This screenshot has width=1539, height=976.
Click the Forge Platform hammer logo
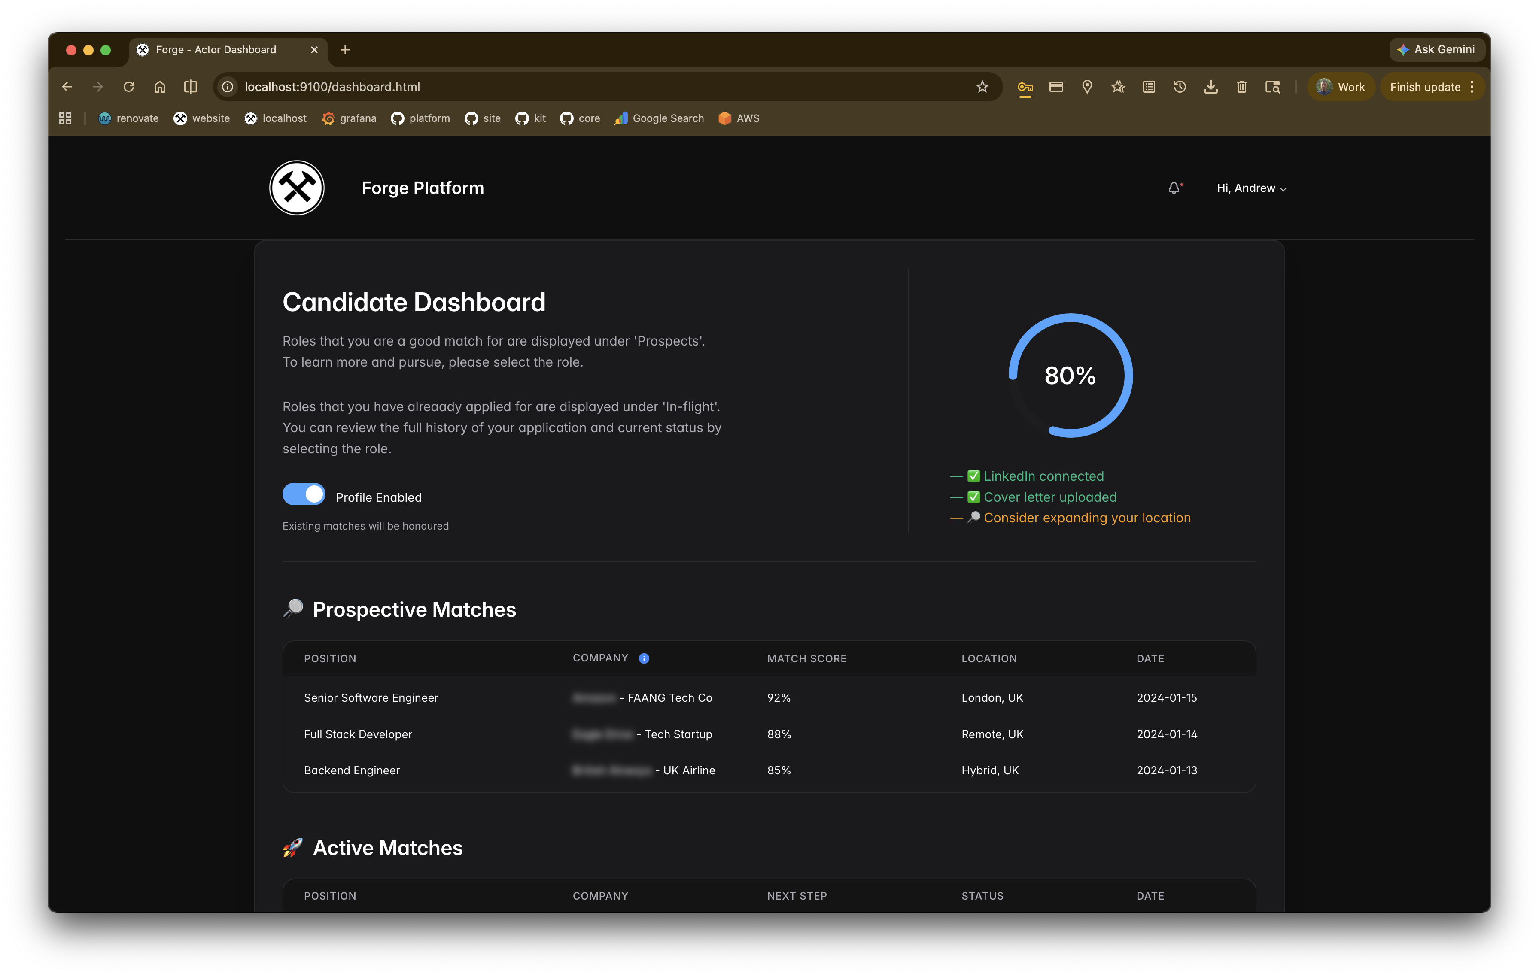(297, 188)
